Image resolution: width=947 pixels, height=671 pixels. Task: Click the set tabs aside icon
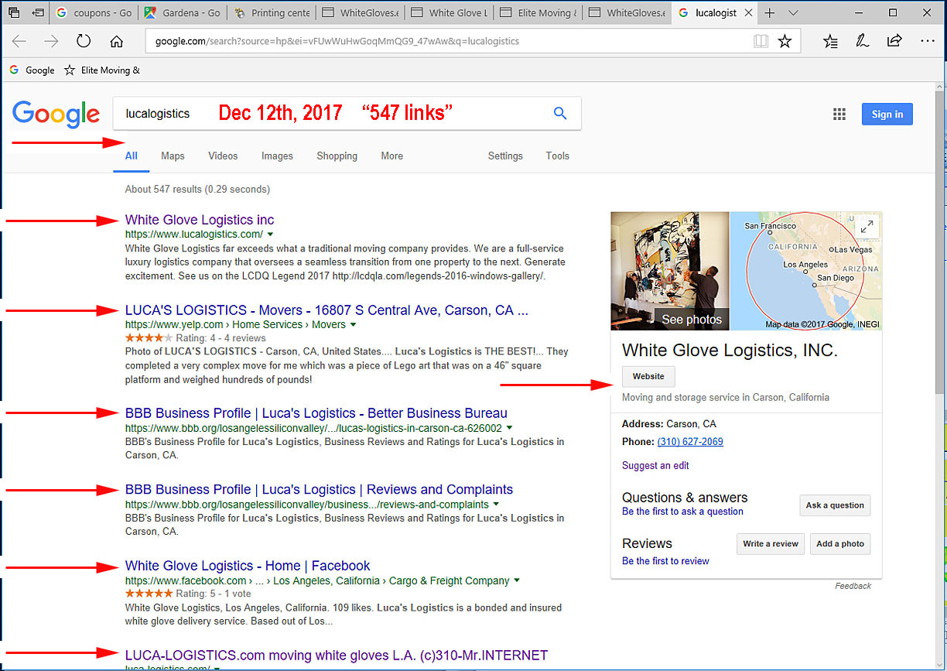click(x=38, y=13)
